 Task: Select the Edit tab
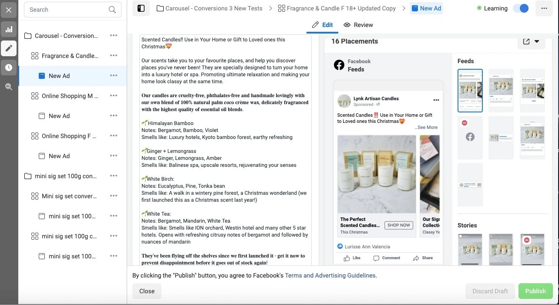323,25
